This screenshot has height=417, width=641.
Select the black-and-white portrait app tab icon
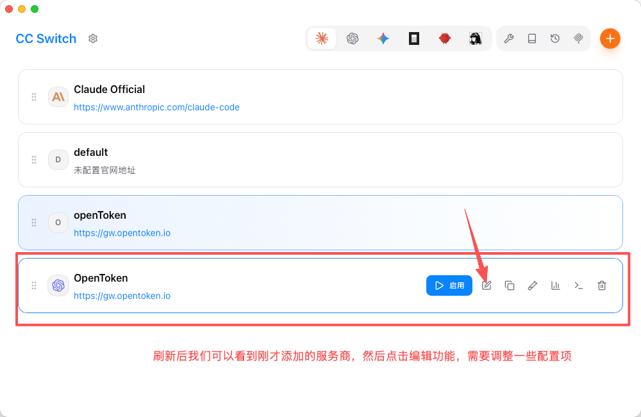[476, 38]
